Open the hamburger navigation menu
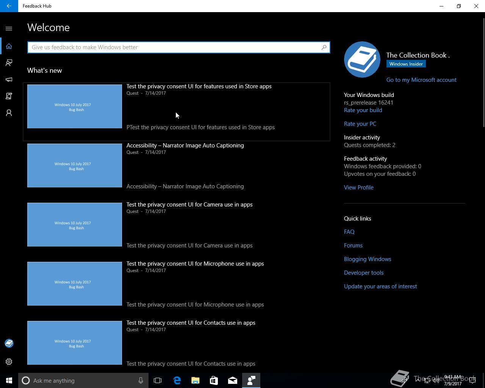The image size is (485, 388). pyautogui.click(x=9, y=28)
